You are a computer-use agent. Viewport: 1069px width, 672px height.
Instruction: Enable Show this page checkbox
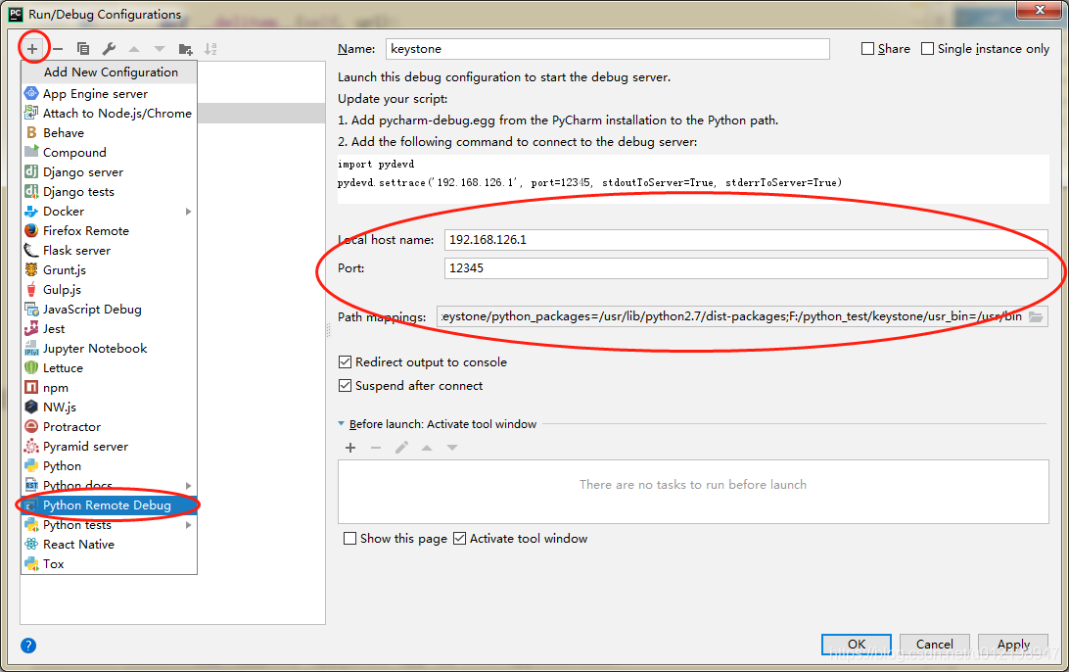tap(349, 538)
